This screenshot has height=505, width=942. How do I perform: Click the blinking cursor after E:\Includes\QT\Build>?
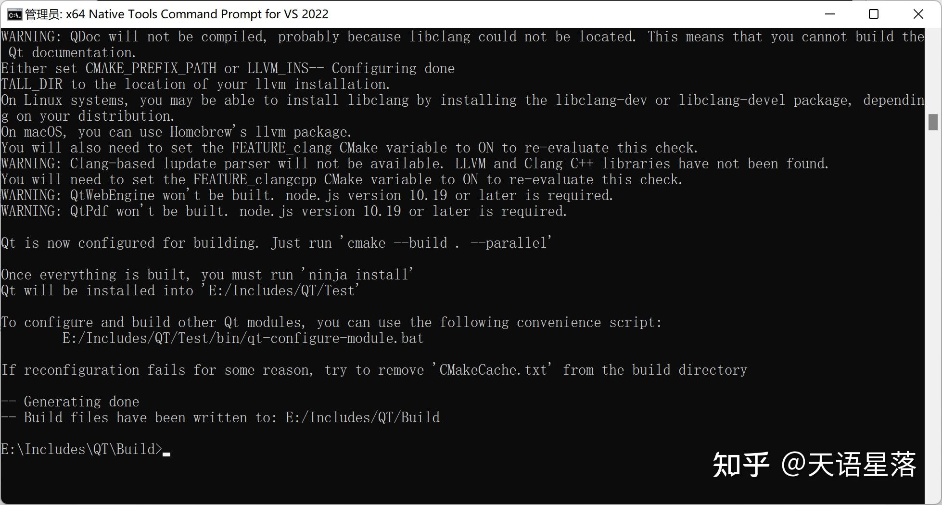(x=167, y=453)
